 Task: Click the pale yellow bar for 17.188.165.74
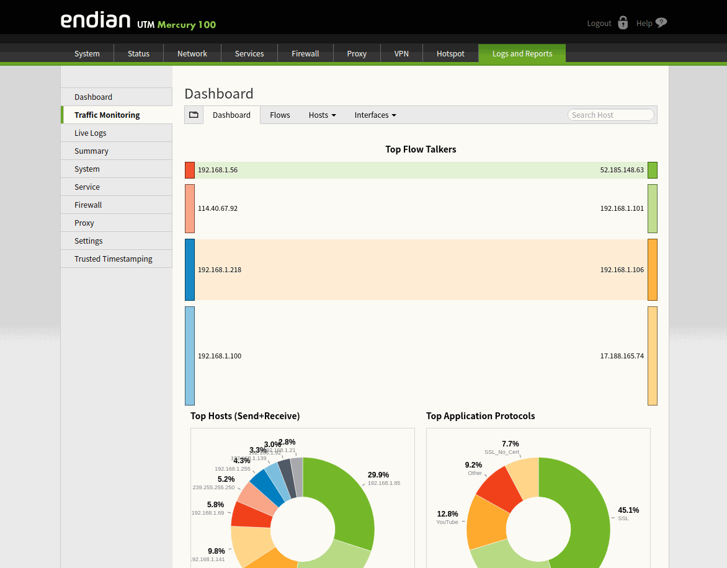coord(653,356)
